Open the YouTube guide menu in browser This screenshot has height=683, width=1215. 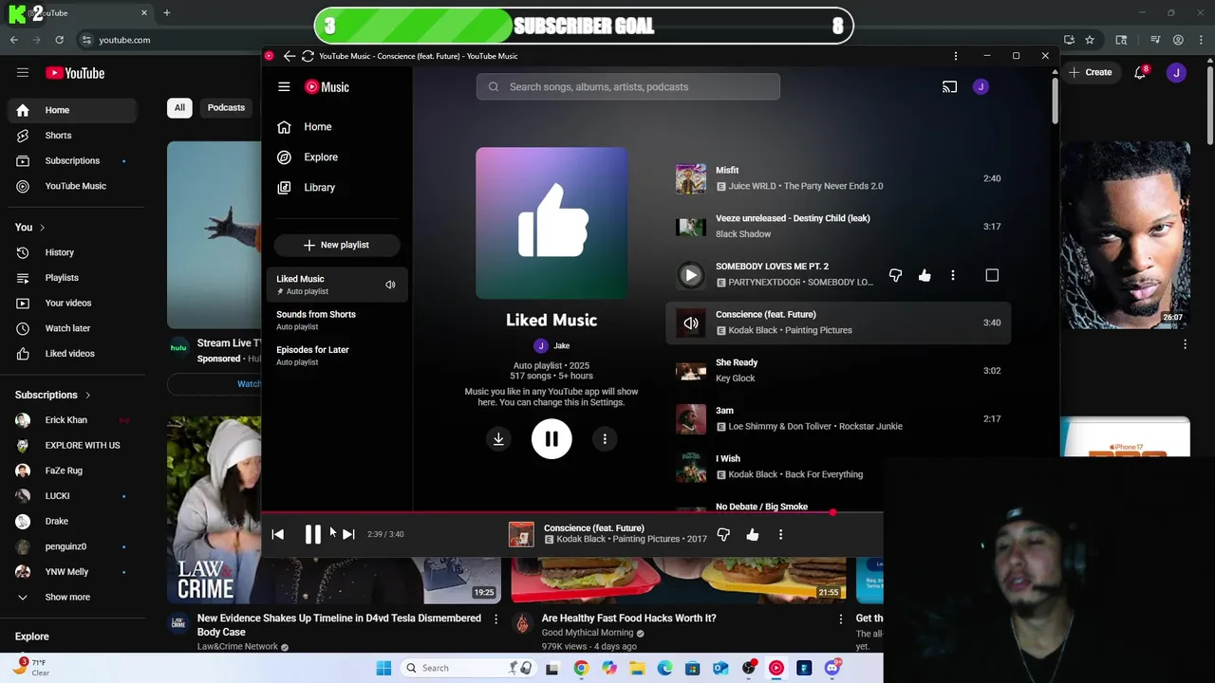tap(23, 73)
